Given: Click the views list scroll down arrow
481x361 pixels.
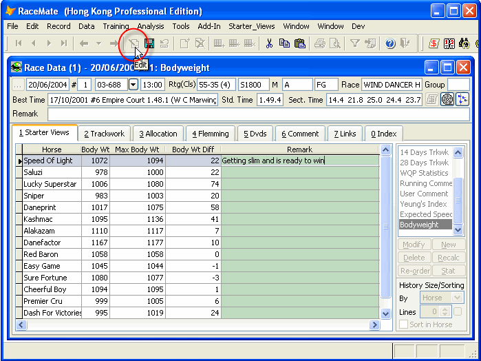Looking at the screenshot, I should click(x=458, y=229).
